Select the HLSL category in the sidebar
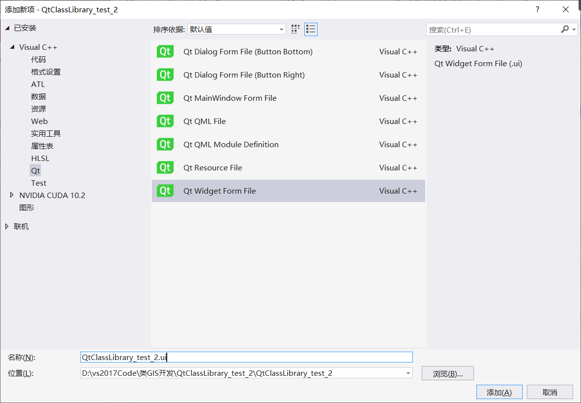This screenshot has height=403, width=581. [40, 158]
